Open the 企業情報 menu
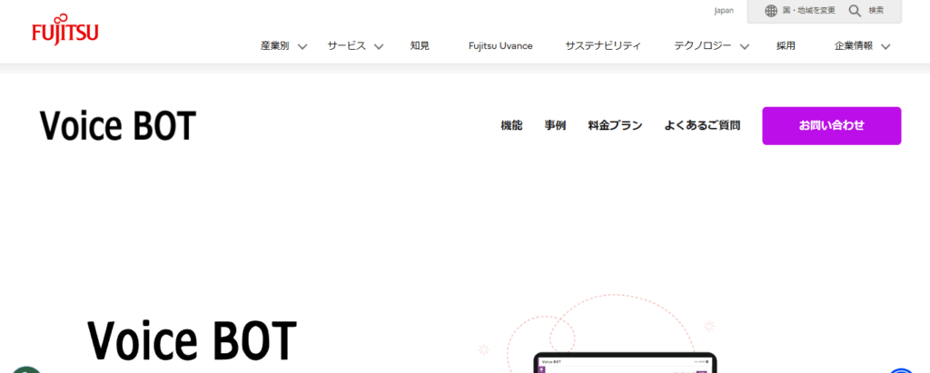Viewport: 930px width, 373px height. click(x=854, y=46)
